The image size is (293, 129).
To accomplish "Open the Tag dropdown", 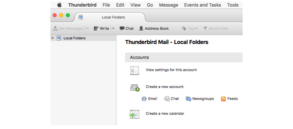I will click(190, 28).
